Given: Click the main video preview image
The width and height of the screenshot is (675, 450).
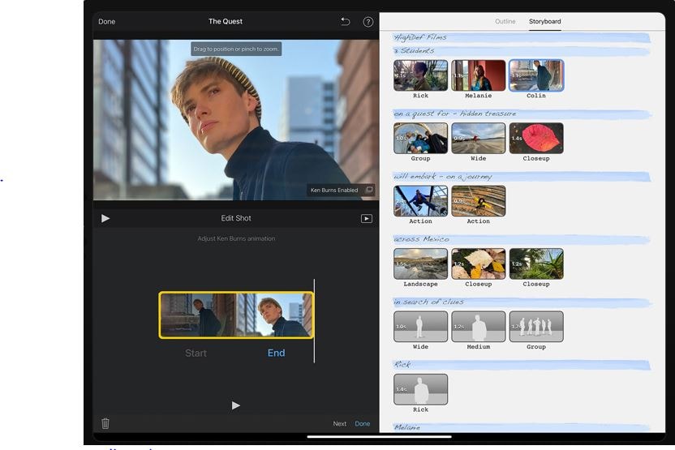Looking at the screenshot, I should [x=236, y=120].
